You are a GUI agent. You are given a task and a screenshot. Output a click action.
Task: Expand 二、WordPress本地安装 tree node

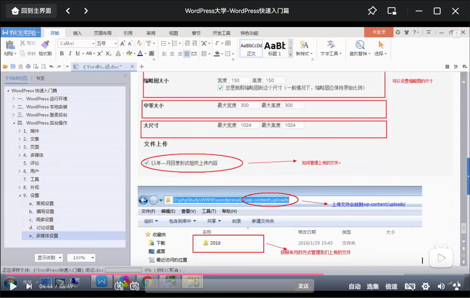(14, 107)
